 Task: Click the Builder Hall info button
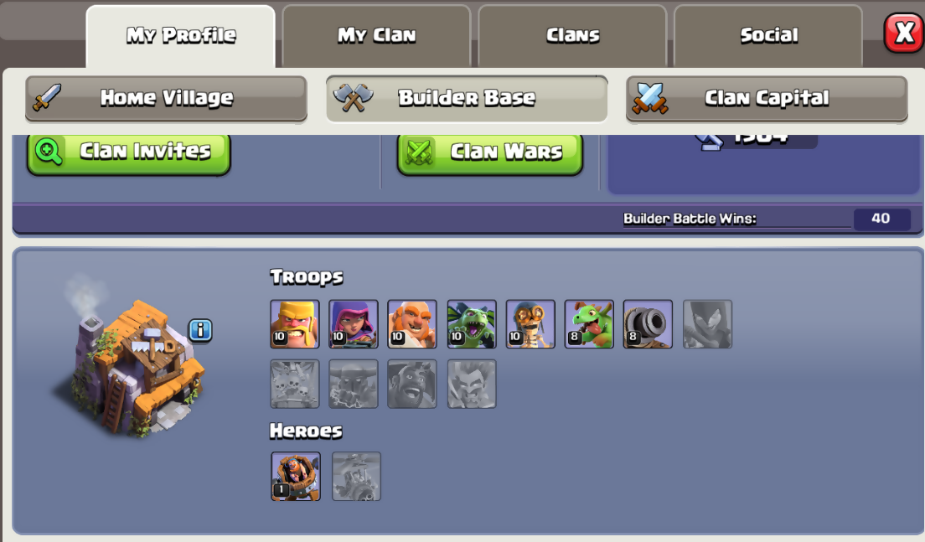[x=200, y=330]
